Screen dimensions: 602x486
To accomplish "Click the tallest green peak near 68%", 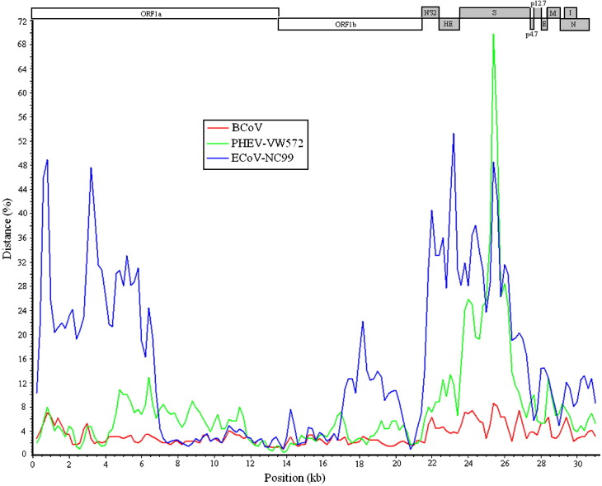I will (493, 35).
